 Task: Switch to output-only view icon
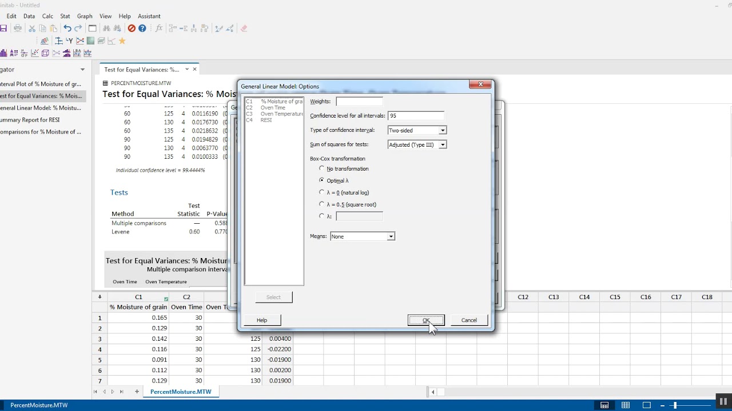647,405
